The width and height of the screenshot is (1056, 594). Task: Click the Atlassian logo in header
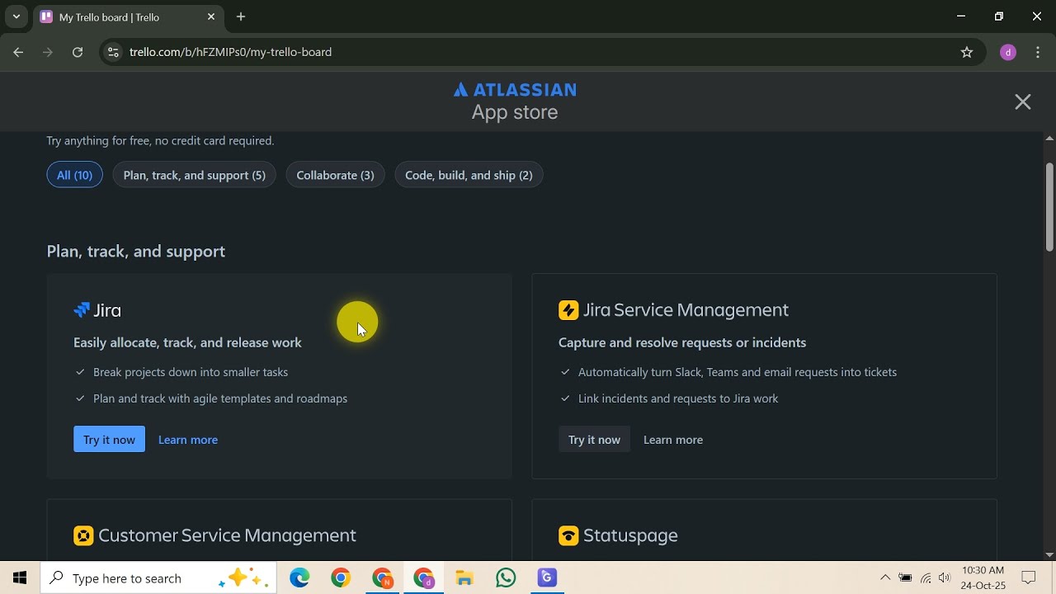[515, 90]
